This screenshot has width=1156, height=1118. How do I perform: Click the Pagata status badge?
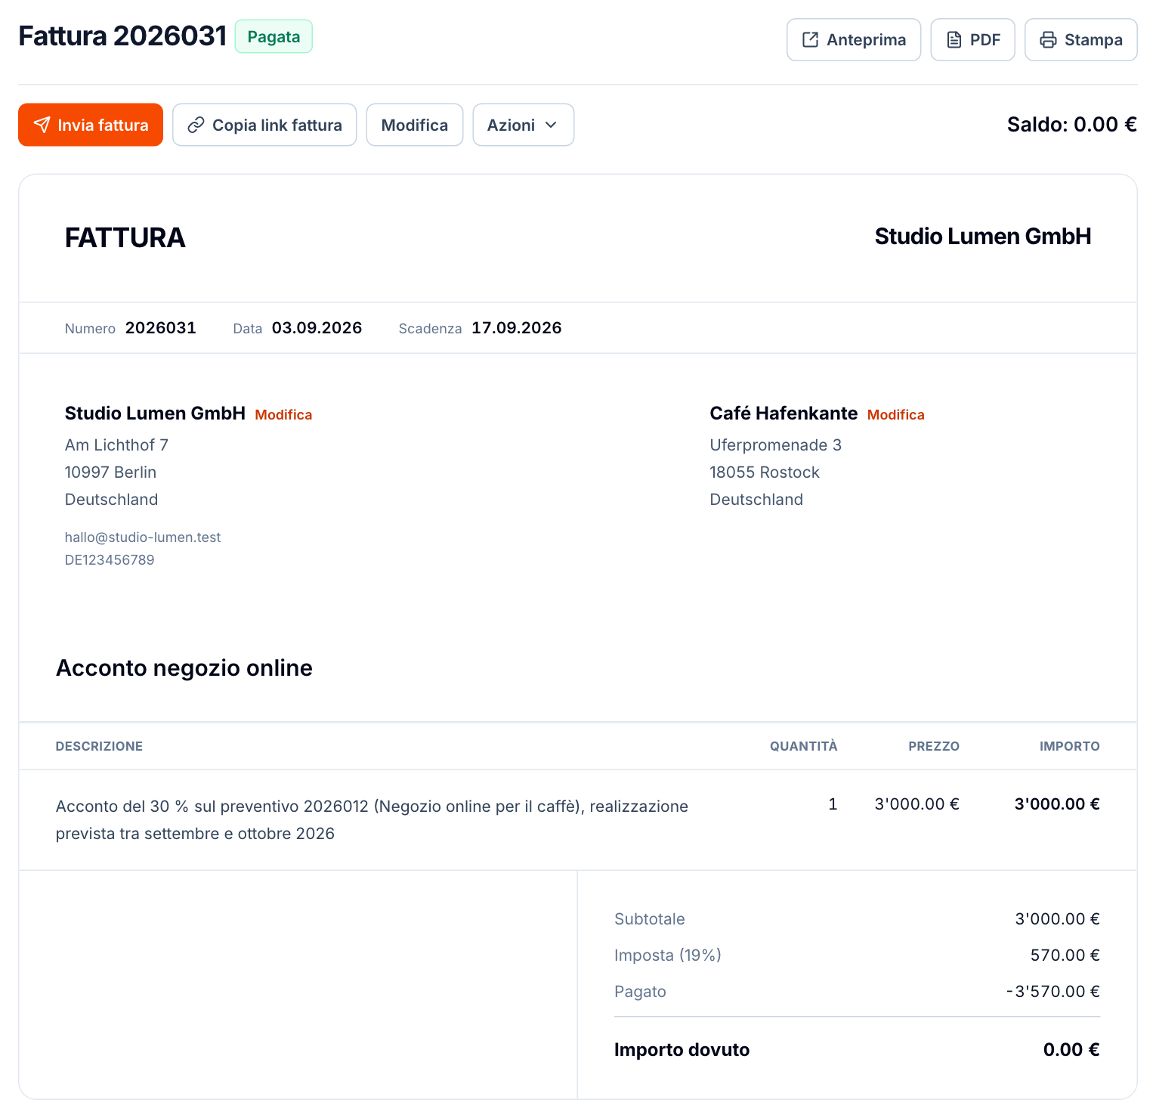[274, 36]
